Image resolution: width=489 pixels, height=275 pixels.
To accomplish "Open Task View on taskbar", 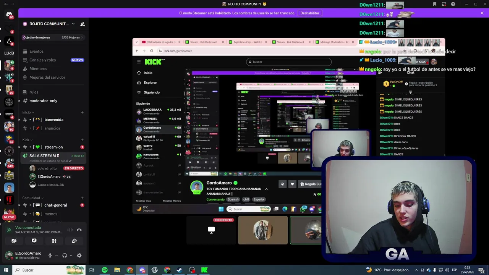I will tap(92, 270).
